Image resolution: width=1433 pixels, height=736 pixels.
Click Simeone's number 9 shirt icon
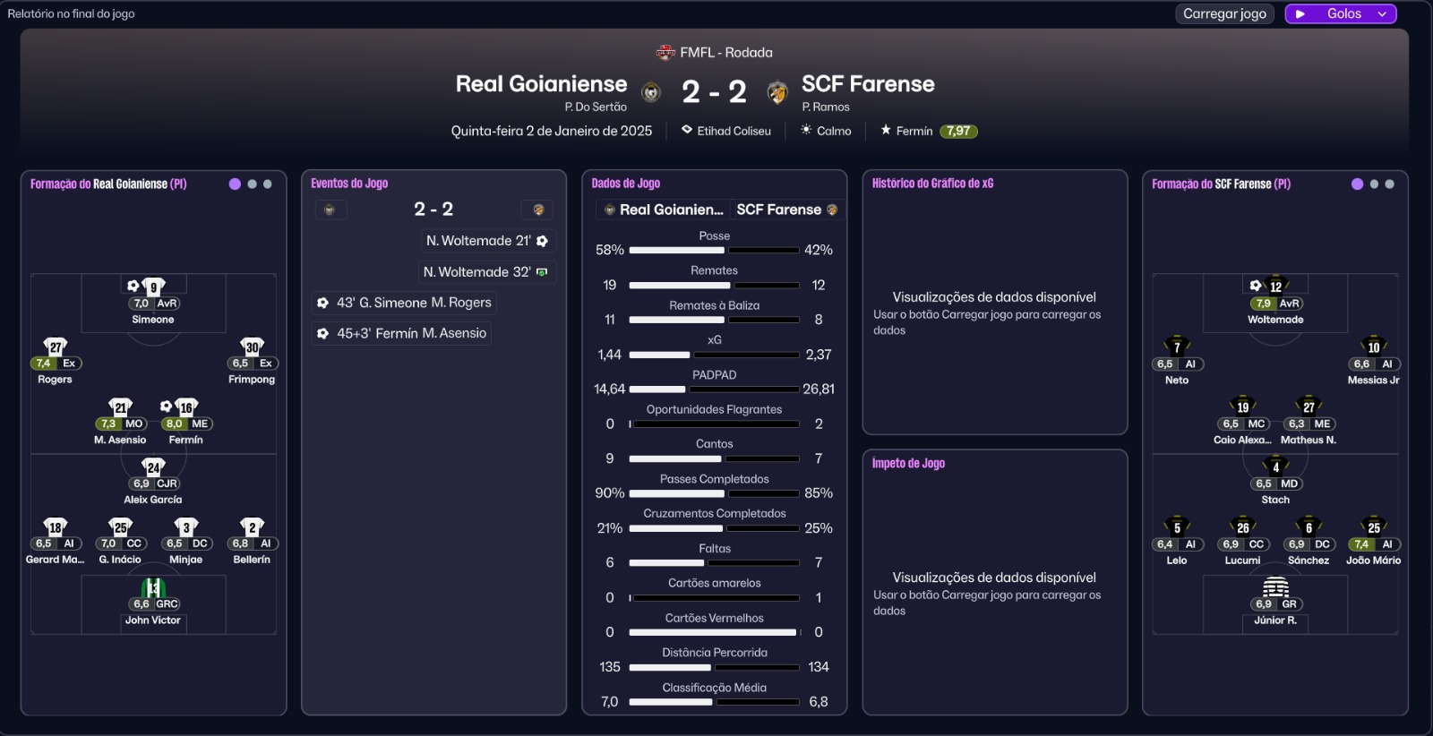click(154, 287)
